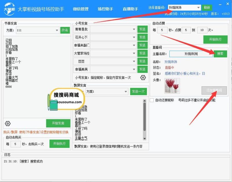Switch to 微信管理 tab
Viewport: 232px width, 182px height.
tap(81, 9)
